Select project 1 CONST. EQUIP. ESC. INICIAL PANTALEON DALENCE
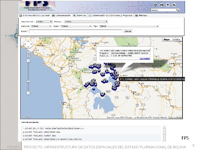This screenshot has height=150, width=200. tap(53, 128)
